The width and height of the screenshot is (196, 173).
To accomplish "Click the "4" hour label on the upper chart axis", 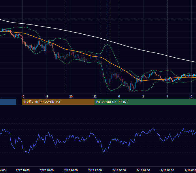I will coord(167,97).
